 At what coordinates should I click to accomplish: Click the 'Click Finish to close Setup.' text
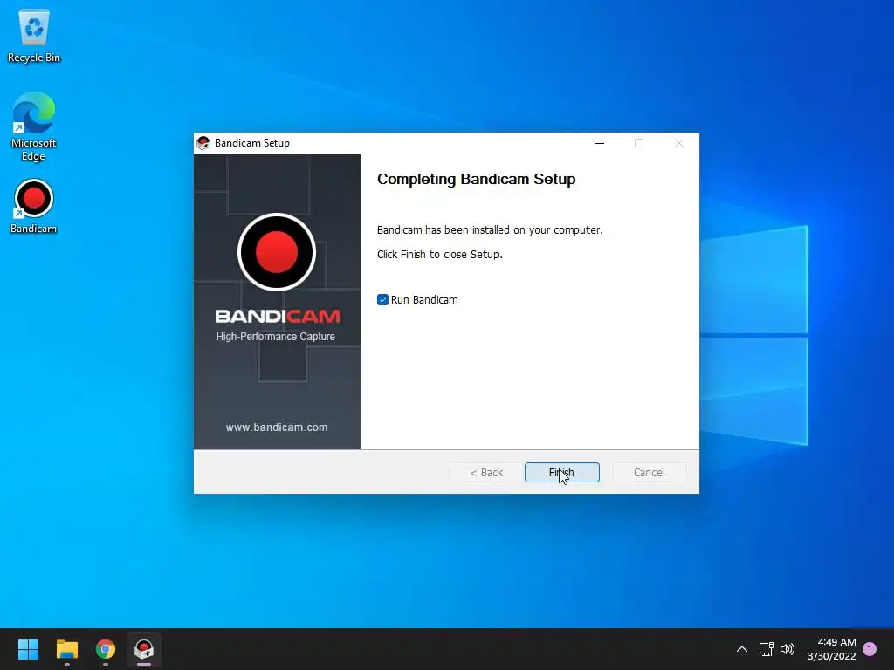(440, 254)
